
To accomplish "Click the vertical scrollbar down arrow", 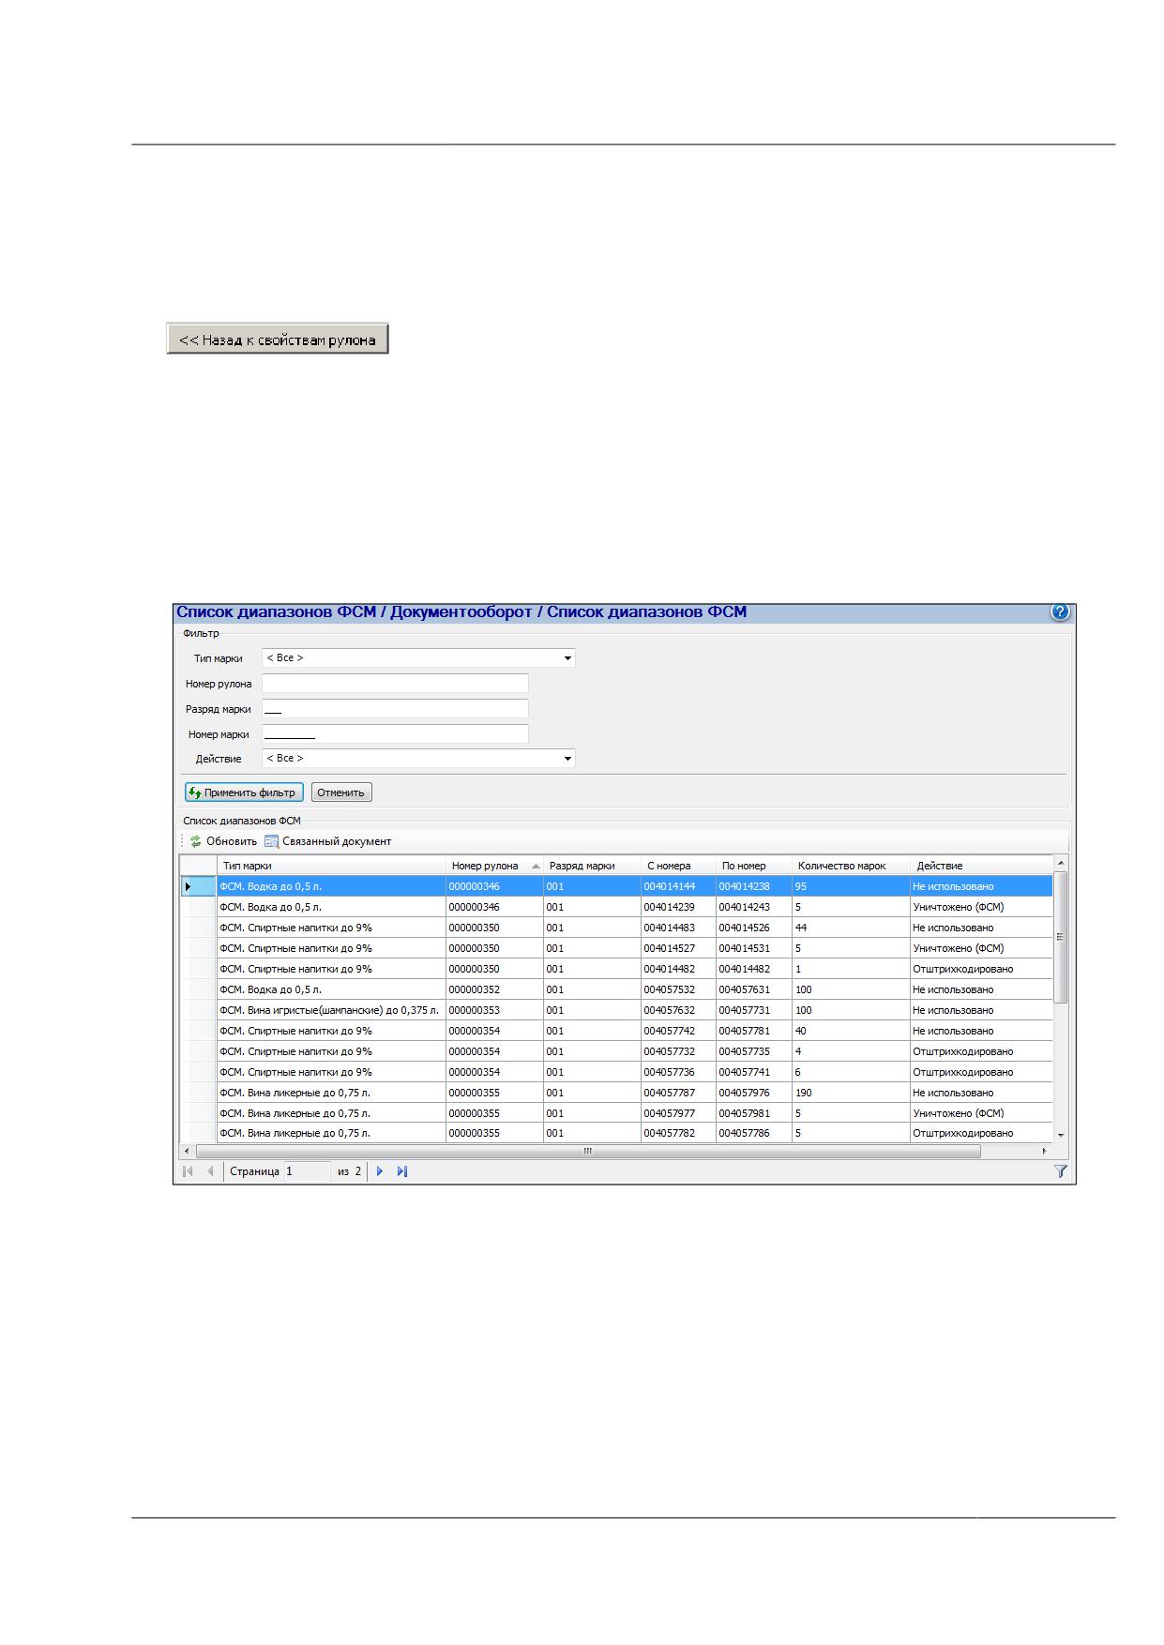I will point(1061,1135).
